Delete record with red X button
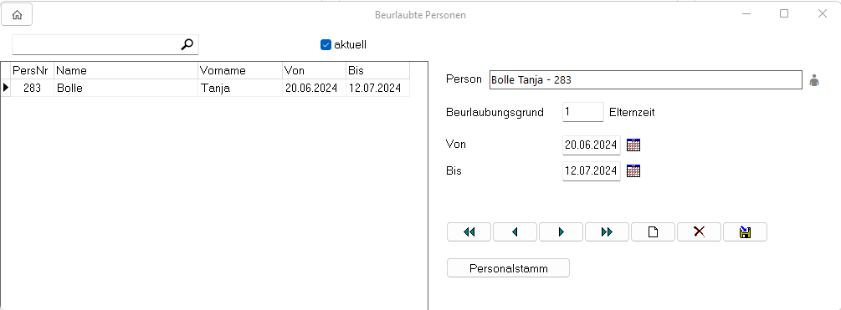The width and height of the screenshot is (841, 310). click(700, 231)
